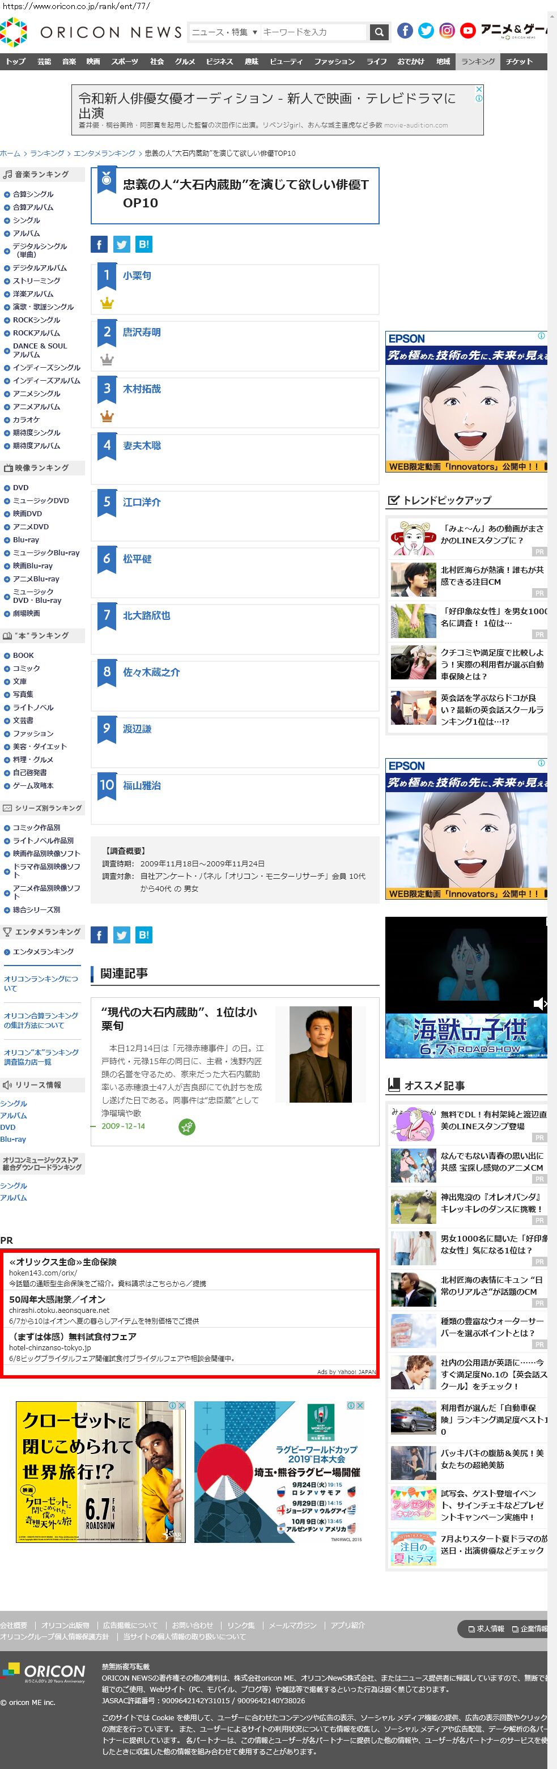This screenshot has height=1769, width=557.
Task: Open the Instagram icon in header
Action: (447, 31)
